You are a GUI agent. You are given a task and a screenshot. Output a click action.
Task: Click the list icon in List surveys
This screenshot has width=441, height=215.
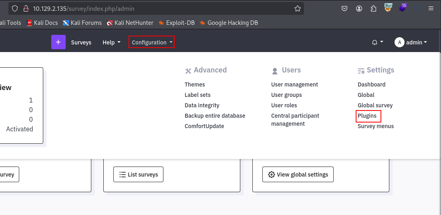[x=123, y=175]
